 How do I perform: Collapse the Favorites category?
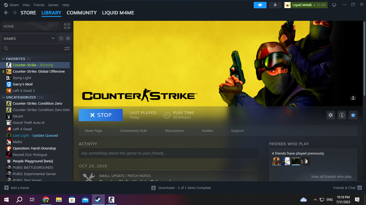click(x=3, y=59)
